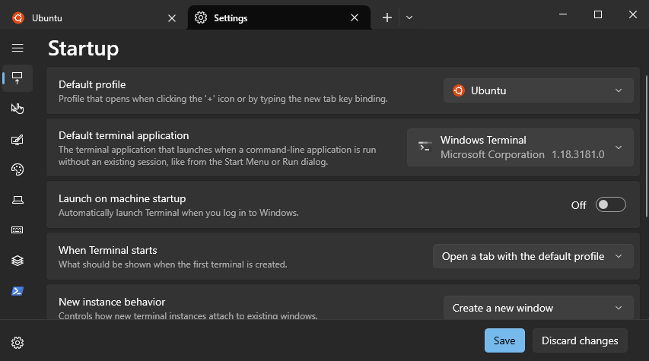Viewport: 649px width, 361px height.
Task: Open the new tab profile dropdown arrow
Action: [409, 17]
